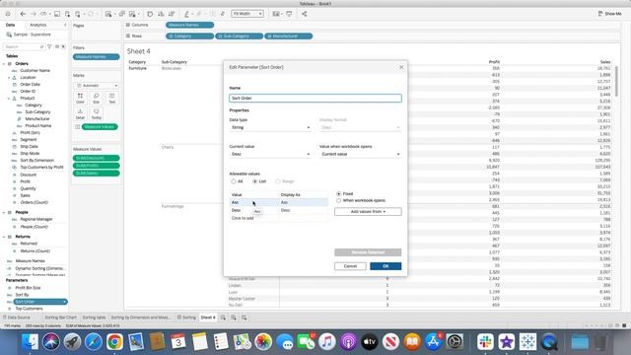Select the Asc row in Value list
The width and height of the screenshot is (631, 355).
tap(278, 202)
